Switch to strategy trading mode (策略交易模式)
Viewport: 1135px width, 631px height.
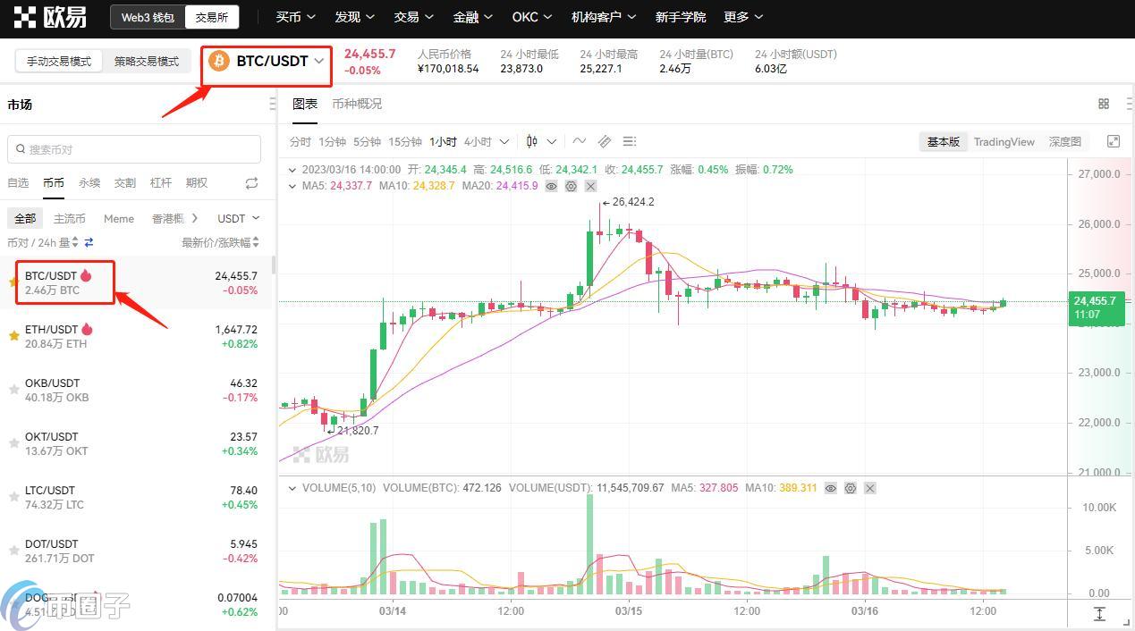click(x=147, y=62)
